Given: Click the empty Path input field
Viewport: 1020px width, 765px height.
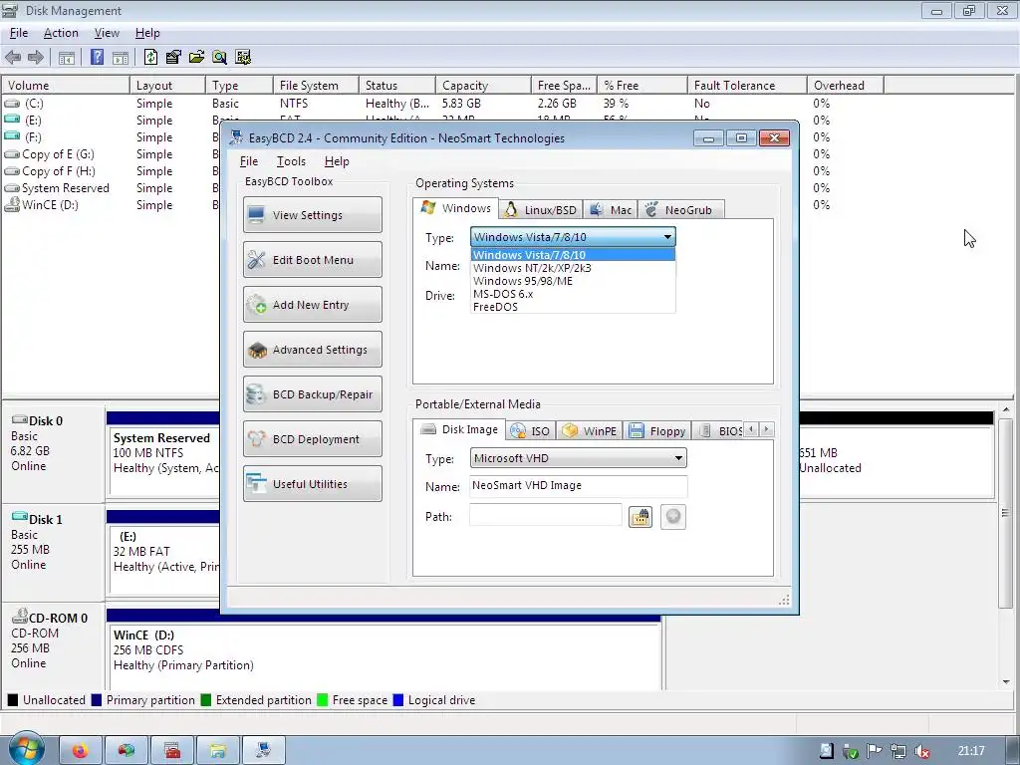Looking at the screenshot, I should click(546, 516).
